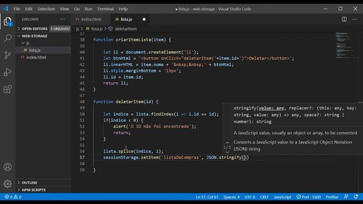
Task: Open the File menu
Action: tap(16, 9)
